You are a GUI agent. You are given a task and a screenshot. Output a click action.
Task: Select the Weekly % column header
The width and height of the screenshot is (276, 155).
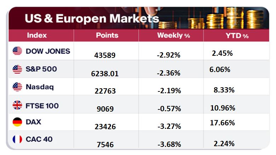coord(171,35)
